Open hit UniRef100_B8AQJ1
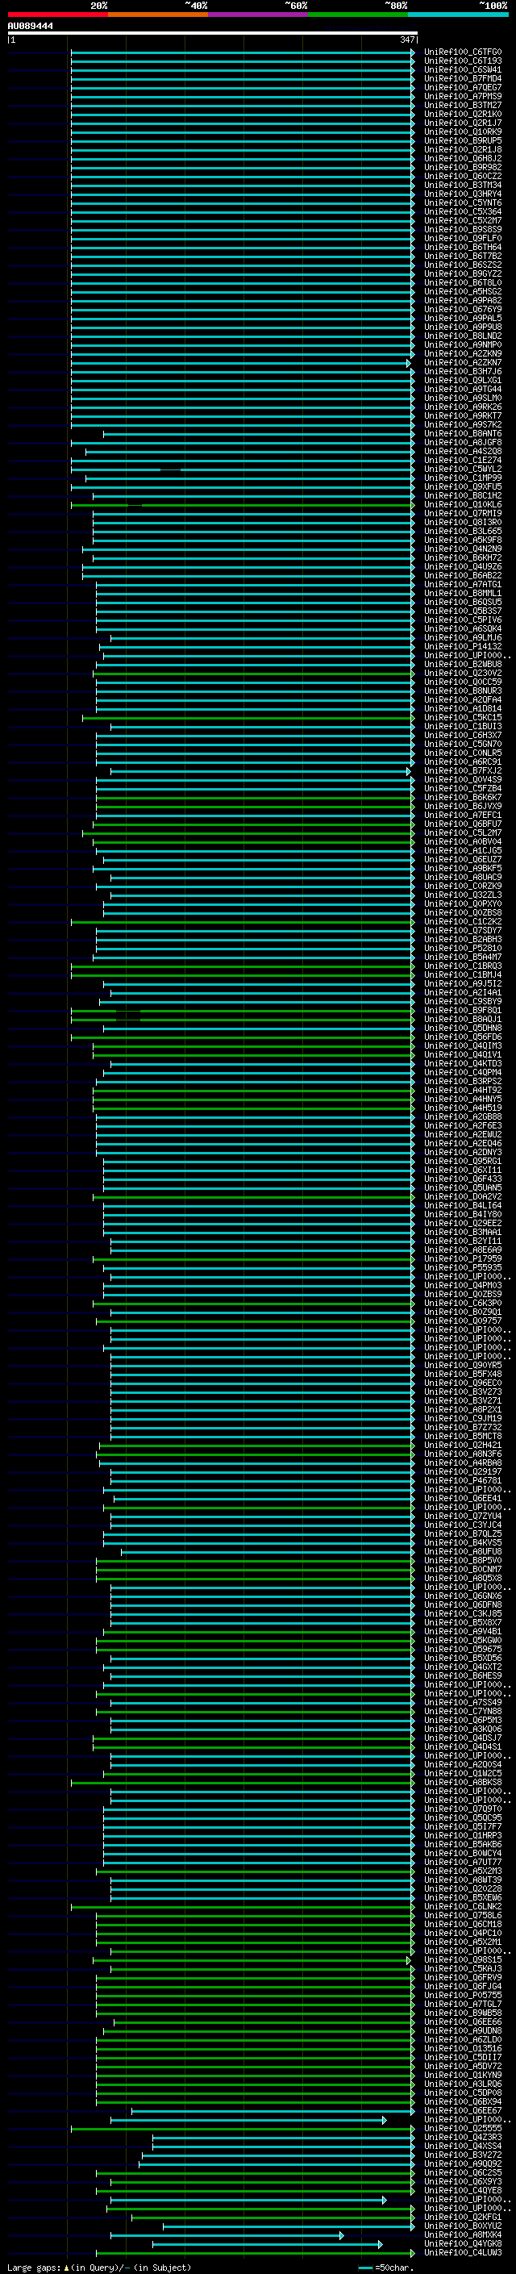516x2274 pixels. 463,1019
